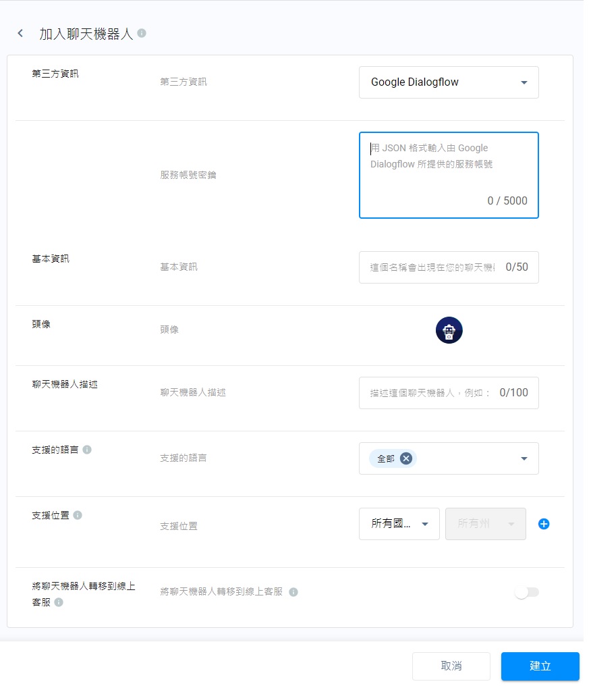The image size is (591, 690).
Task: Go back using the left chevron arrow
Action: pos(20,34)
